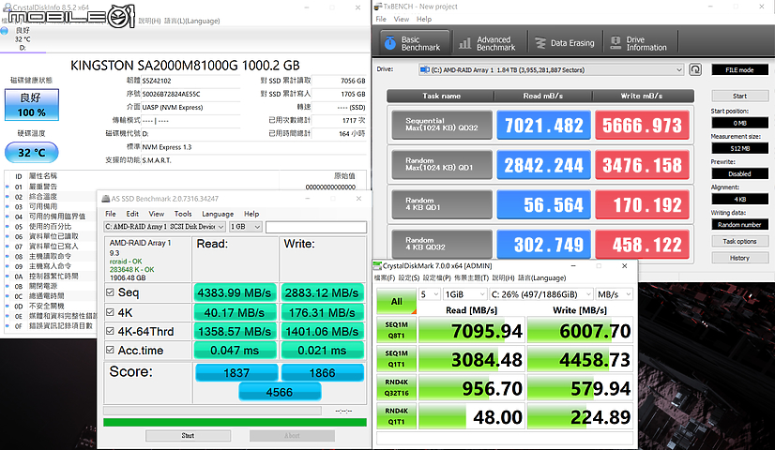Open the 檔案(F) menu in CrystalDiskMark
Viewport: 775px width, 450px height.
coord(385,278)
